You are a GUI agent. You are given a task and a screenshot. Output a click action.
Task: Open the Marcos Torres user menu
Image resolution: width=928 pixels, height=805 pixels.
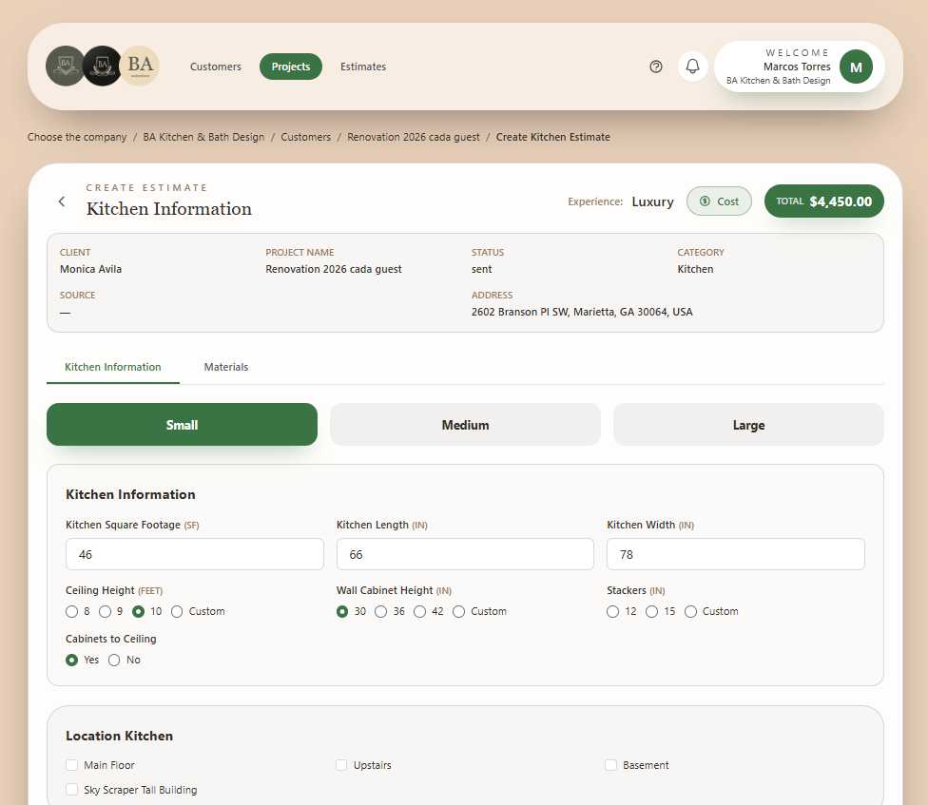pyautogui.click(x=800, y=67)
